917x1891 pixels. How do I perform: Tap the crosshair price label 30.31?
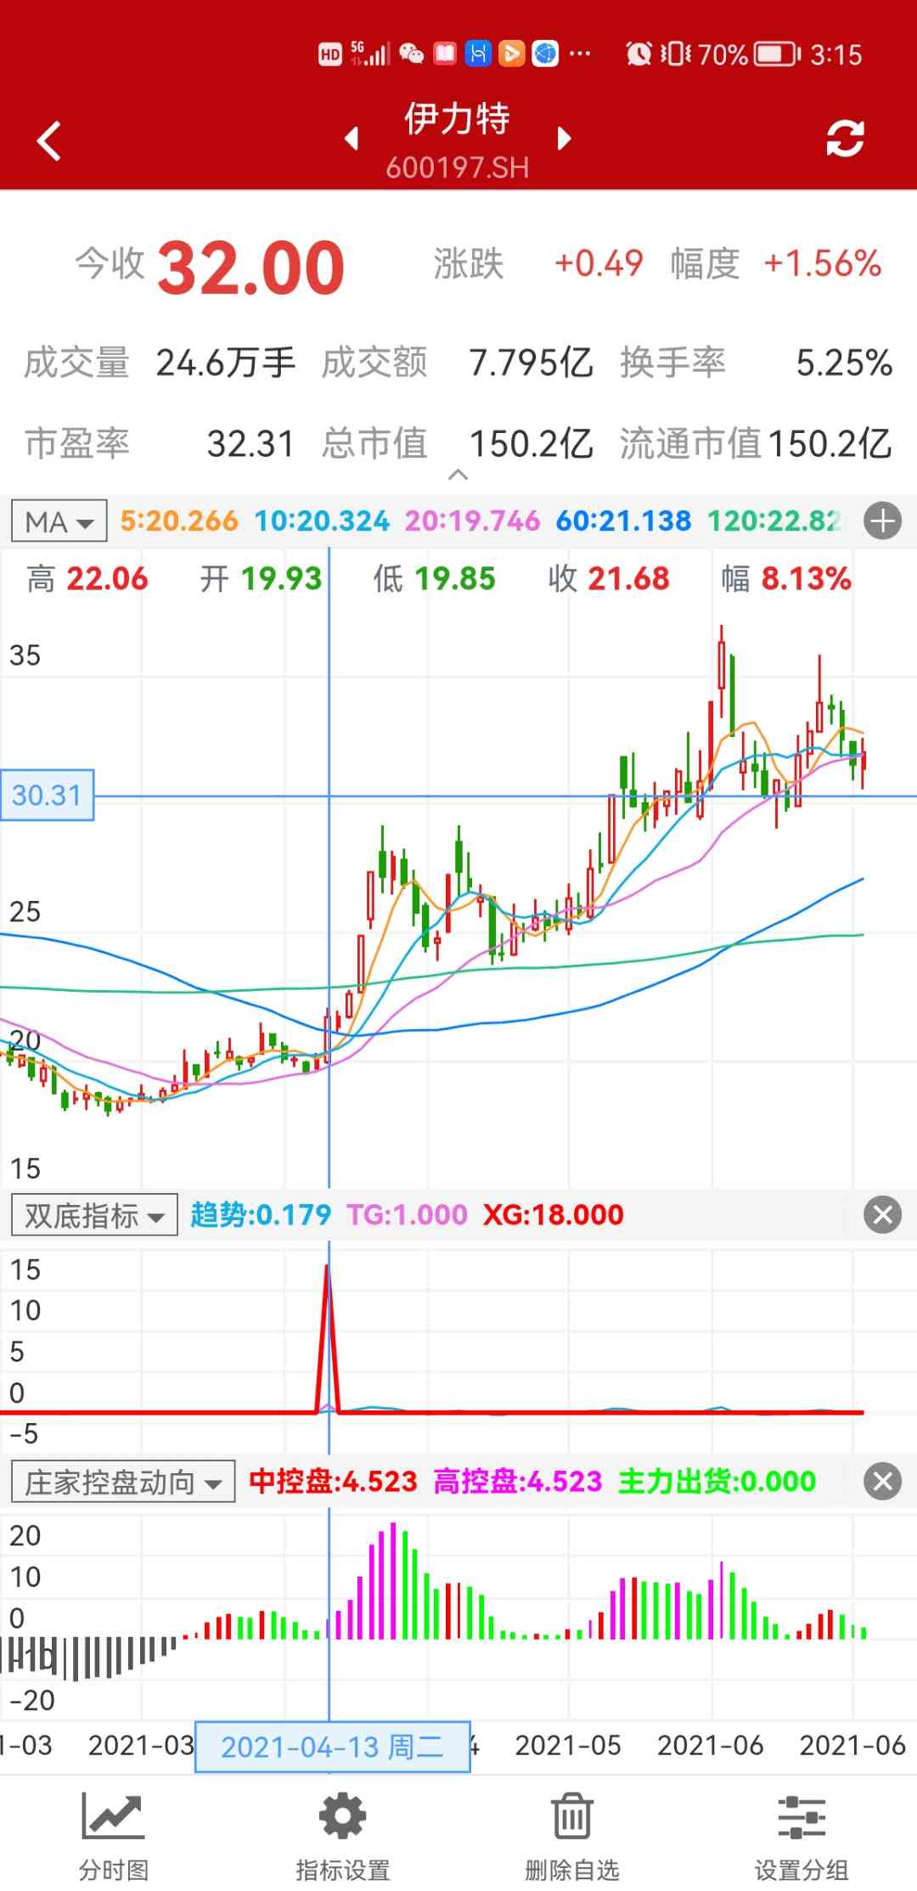47,796
